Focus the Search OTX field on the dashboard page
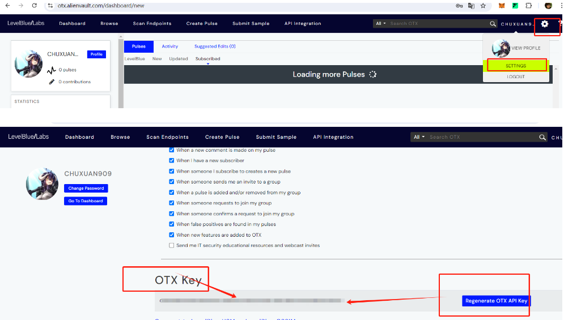This screenshot has height=320, width=564. click(438, 24)
